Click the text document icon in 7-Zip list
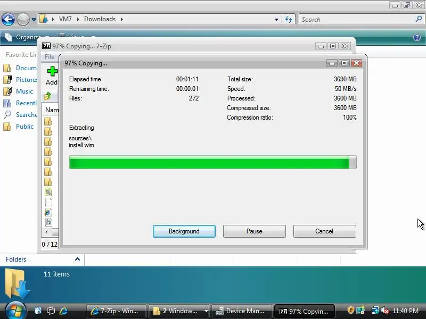Viewport: 426px width, 319px height. coord(48,222)
